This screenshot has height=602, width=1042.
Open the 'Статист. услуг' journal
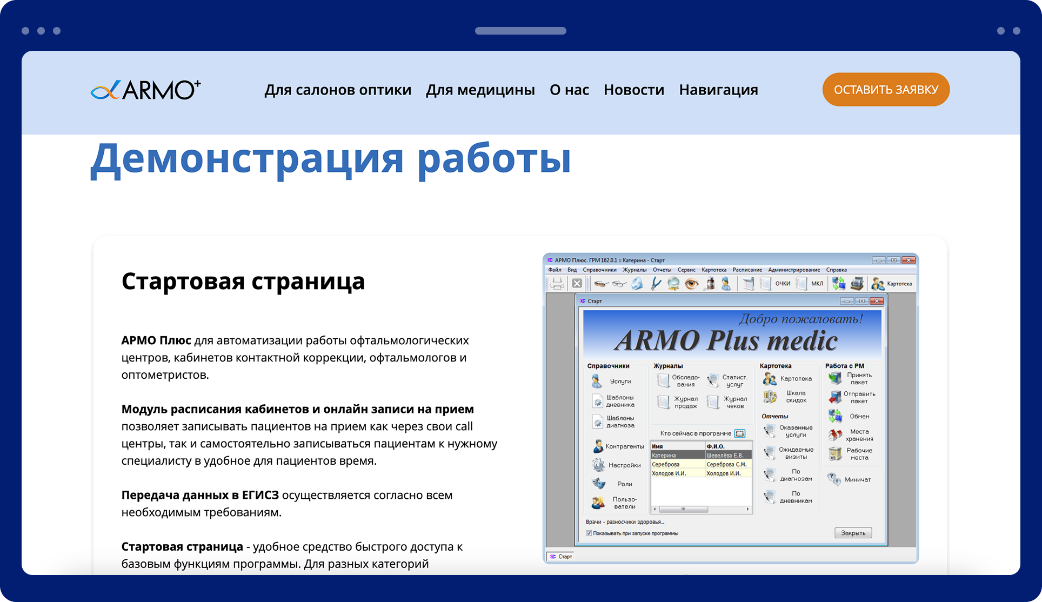click(x=728, y=381)
